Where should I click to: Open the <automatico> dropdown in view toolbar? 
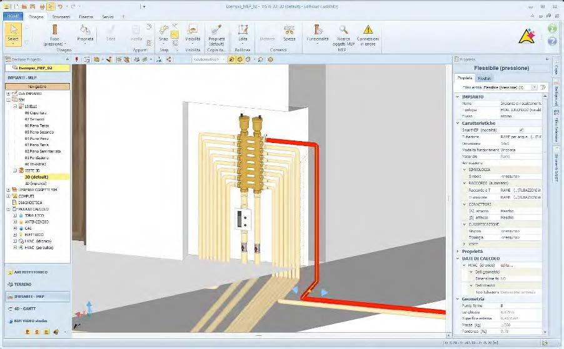(x=209, y=59)
